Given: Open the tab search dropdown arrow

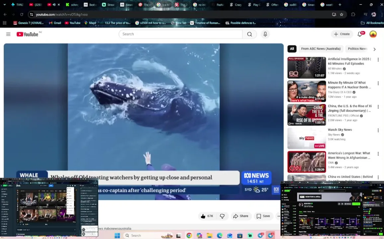Looking at the screenshot, I should coord(4,4).
